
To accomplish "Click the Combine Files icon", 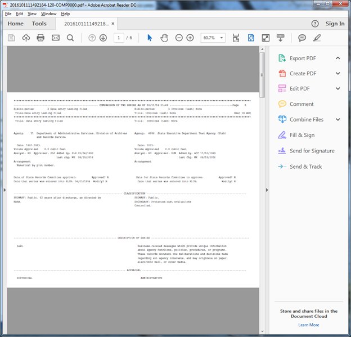I will point(282,119).
